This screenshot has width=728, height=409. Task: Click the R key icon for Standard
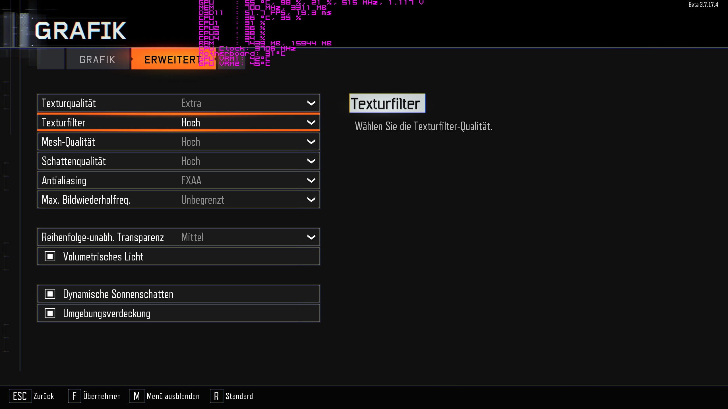[x=216, y=396]
